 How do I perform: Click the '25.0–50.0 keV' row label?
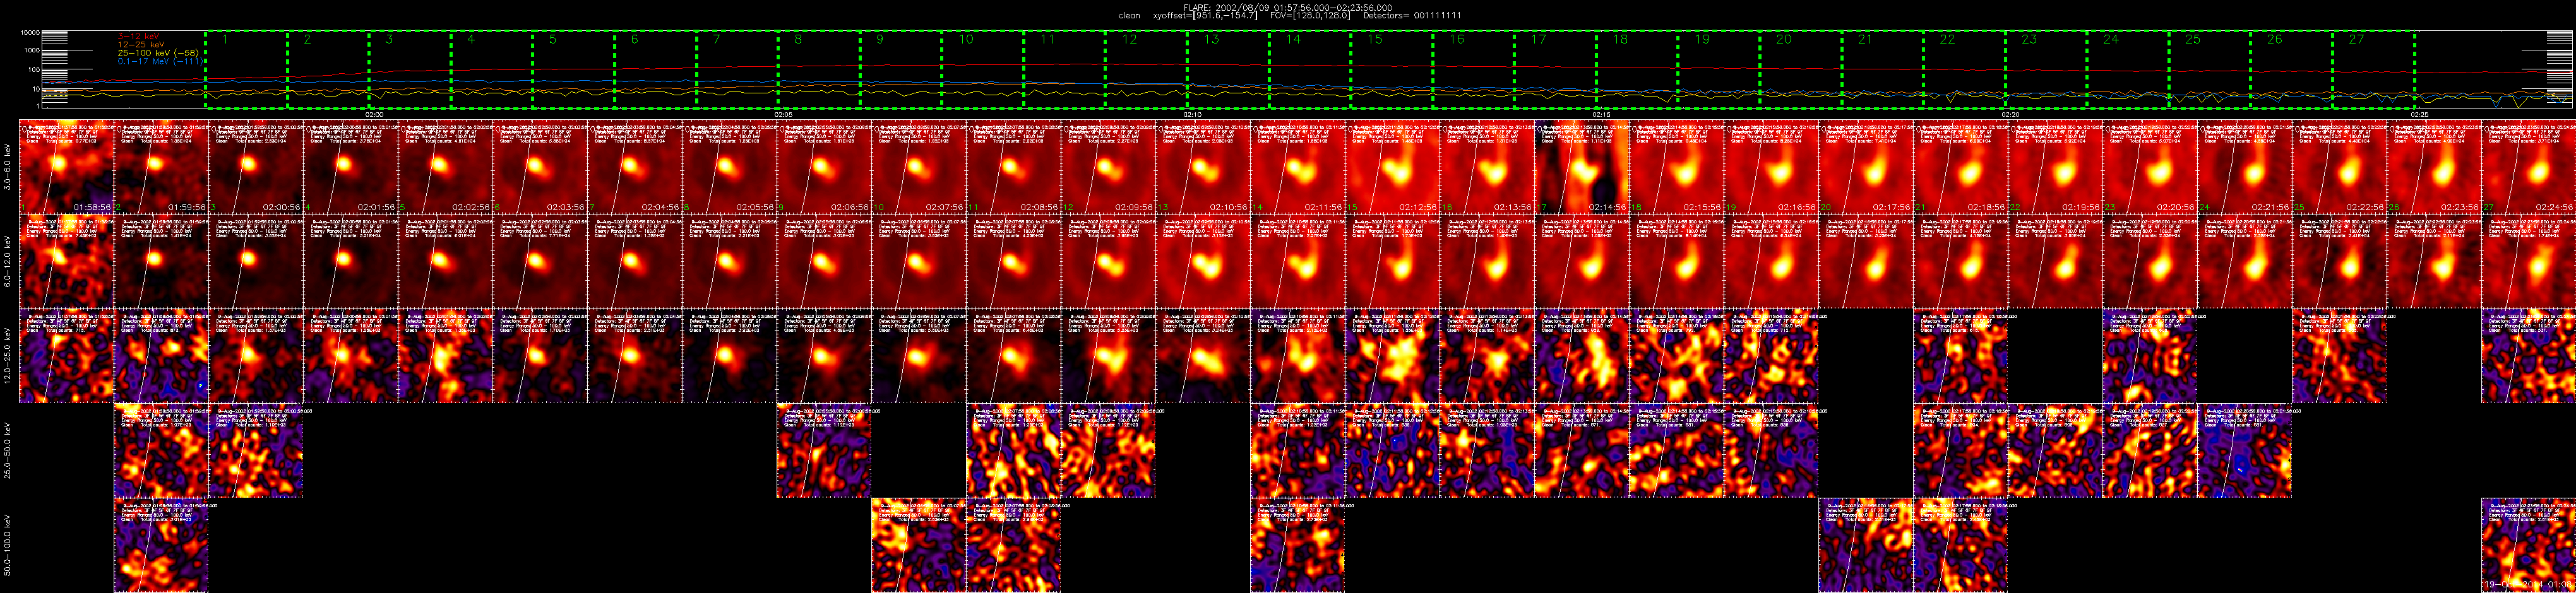[x=9, y=451]
